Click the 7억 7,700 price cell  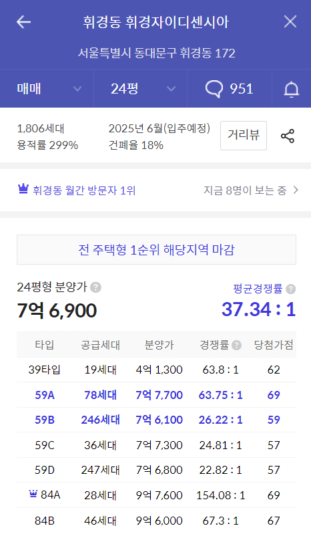[159, 395]
